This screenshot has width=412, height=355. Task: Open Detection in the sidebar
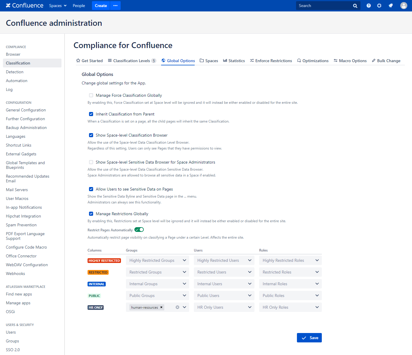coord(15,72)
